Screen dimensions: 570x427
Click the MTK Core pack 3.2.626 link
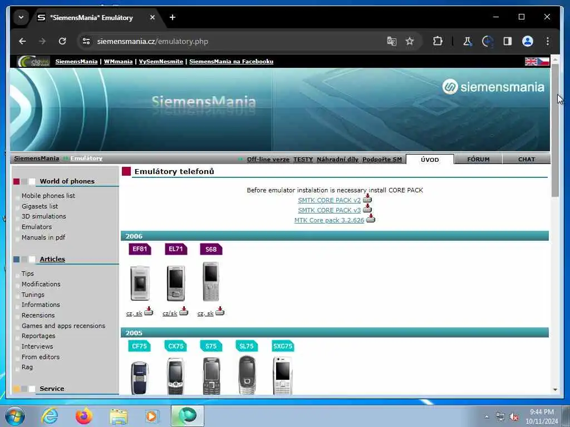(330, 220)
